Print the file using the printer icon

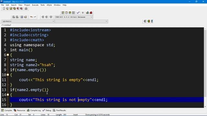(26, 9)
